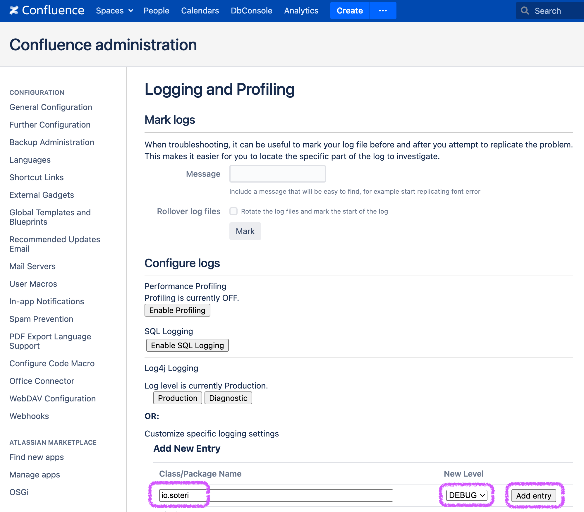The height and width of the screenshot is (512, 584).
Task: Open Analytics in top navigation
Action: click(301, 11)
